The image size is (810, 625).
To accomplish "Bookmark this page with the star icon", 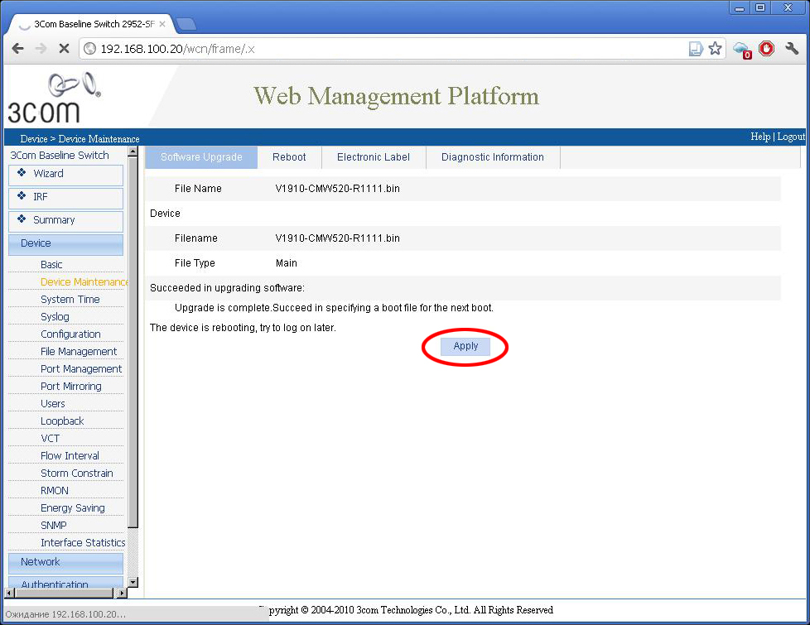I will click(x=715, y=49).
